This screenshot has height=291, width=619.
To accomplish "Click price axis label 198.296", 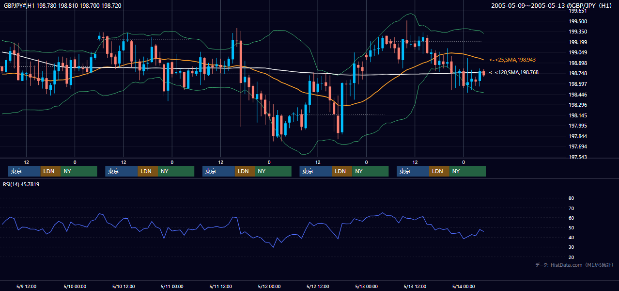I will 577,105.
